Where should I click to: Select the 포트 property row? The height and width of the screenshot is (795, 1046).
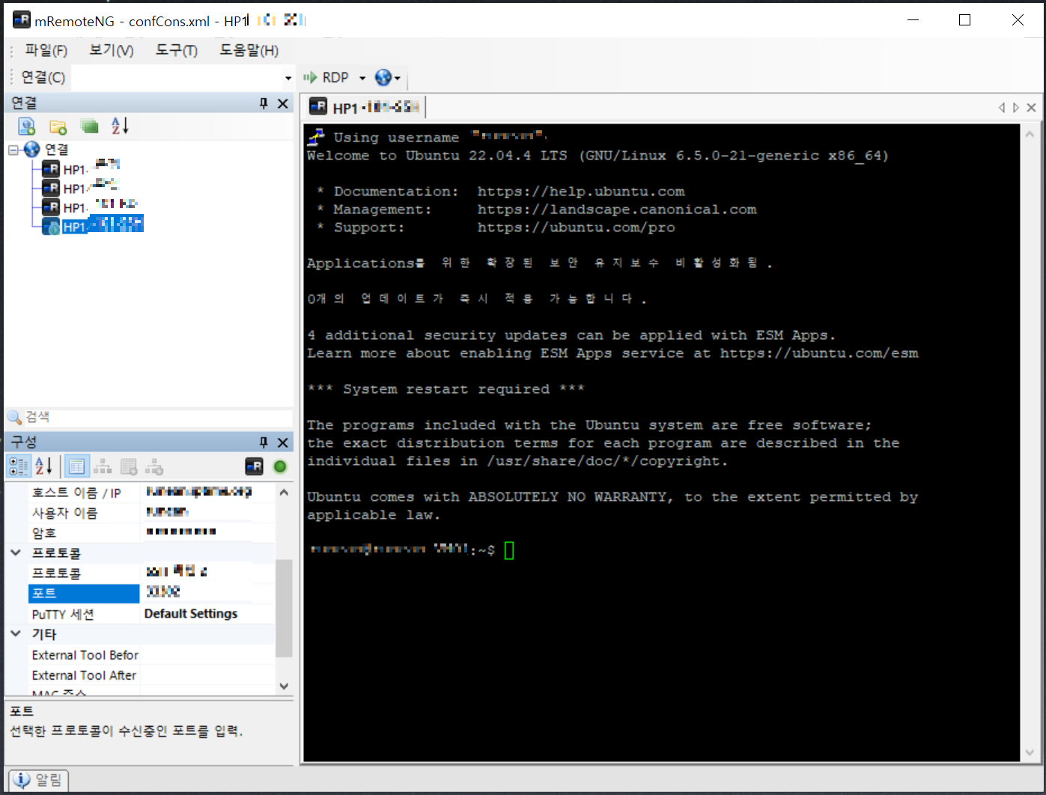151,593
